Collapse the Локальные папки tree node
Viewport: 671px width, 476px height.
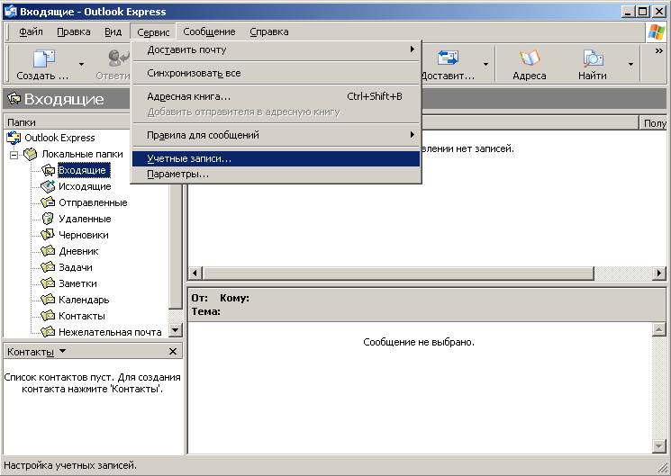tap(14, 155)
